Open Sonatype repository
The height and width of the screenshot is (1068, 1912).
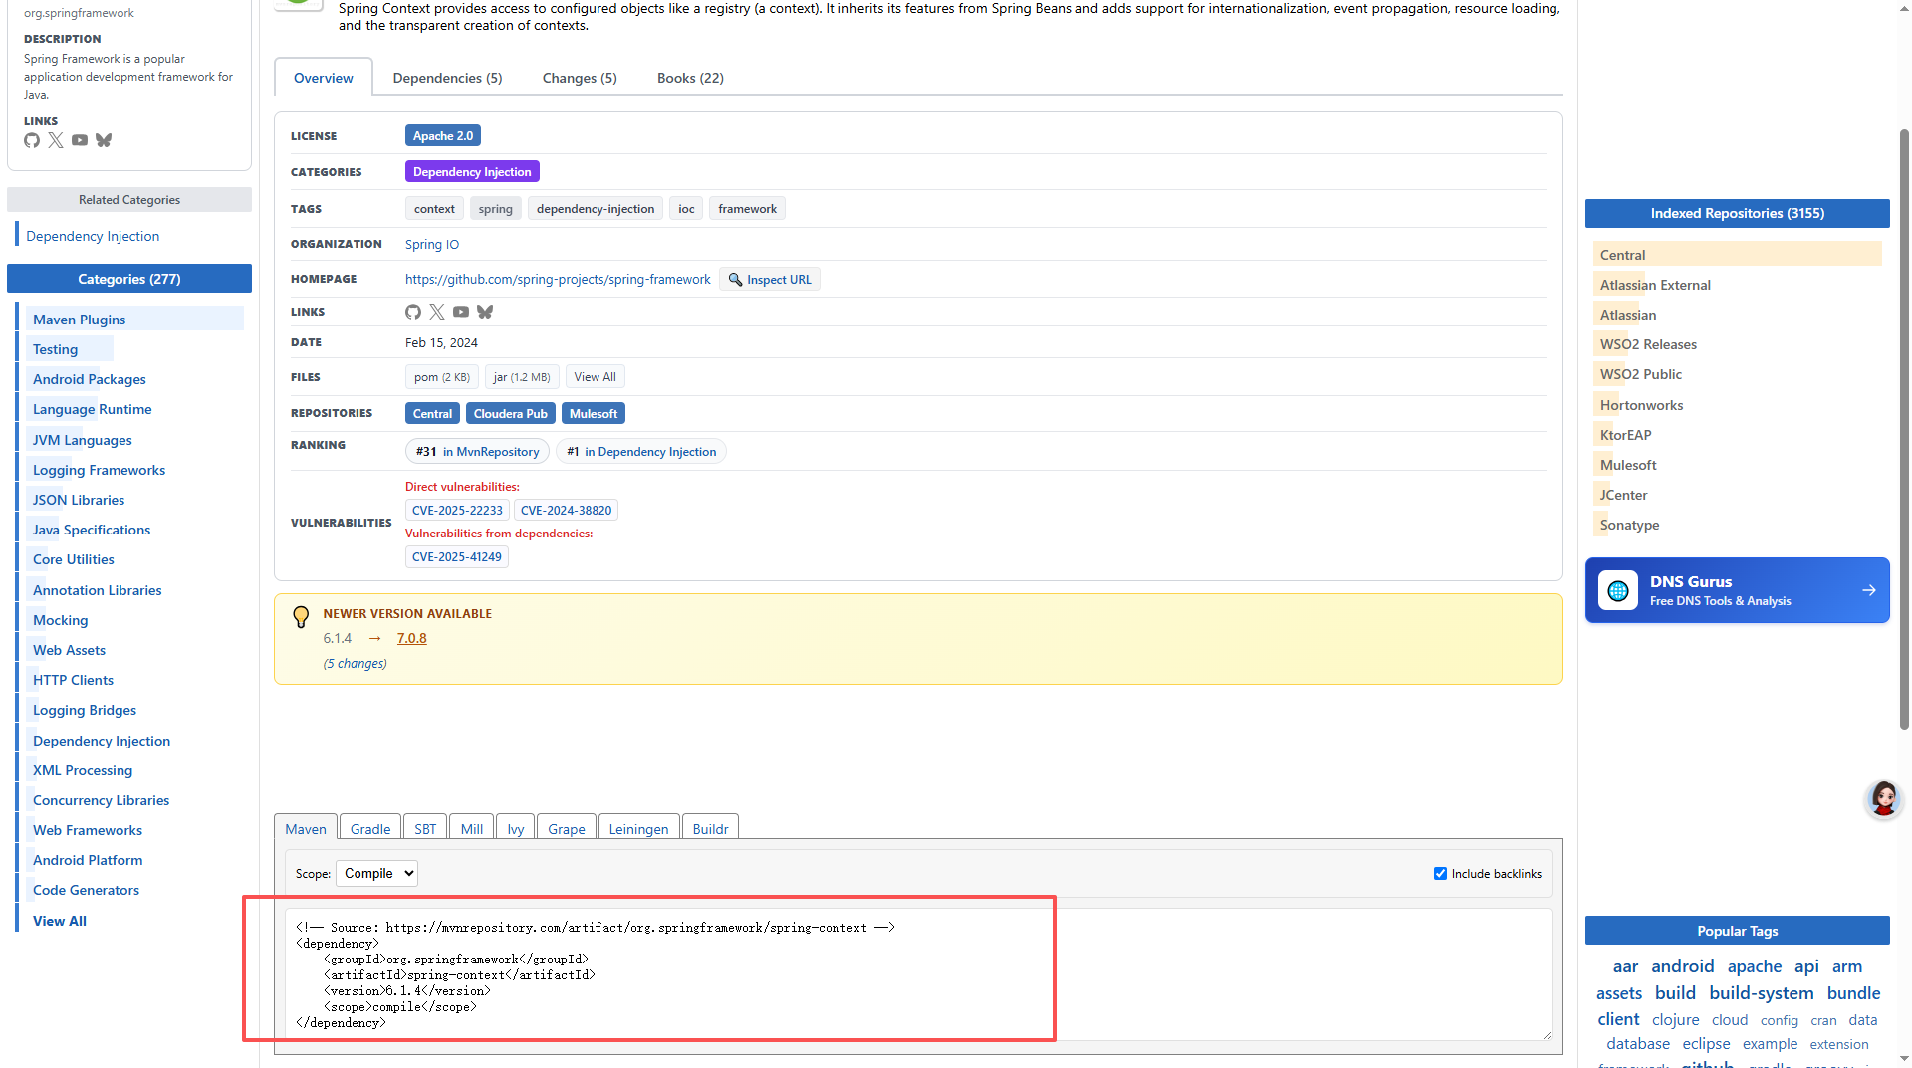(x=1629, y=524)
